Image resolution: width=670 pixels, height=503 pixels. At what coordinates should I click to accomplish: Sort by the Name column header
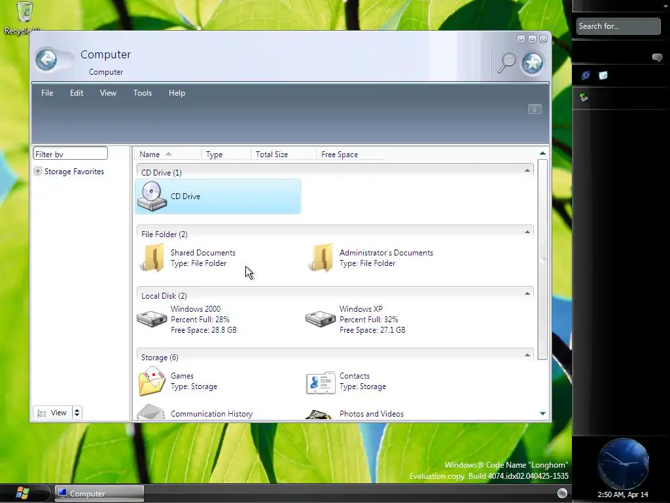tap(167, 155)
